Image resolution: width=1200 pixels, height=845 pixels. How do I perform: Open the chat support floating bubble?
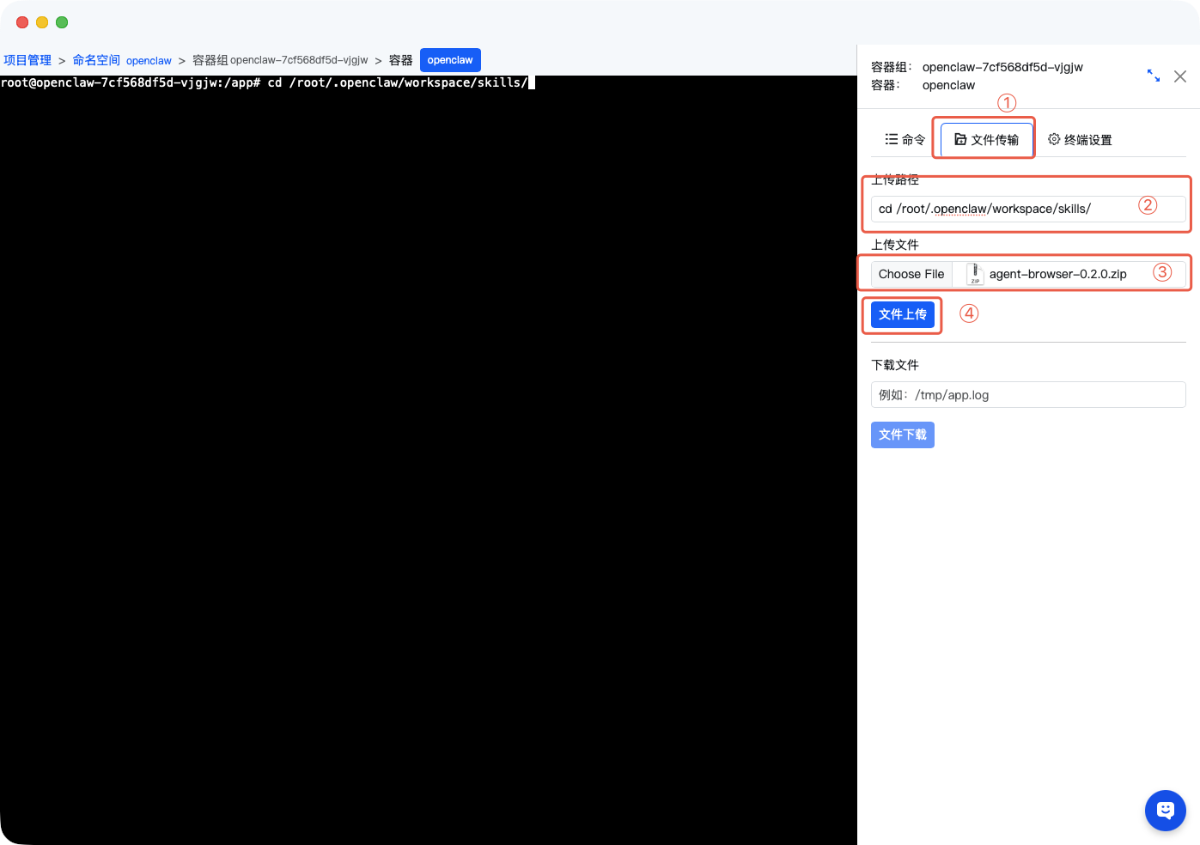(1165, 810)
